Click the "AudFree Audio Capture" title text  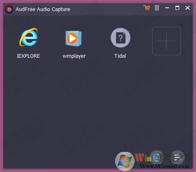coord(43,9)
